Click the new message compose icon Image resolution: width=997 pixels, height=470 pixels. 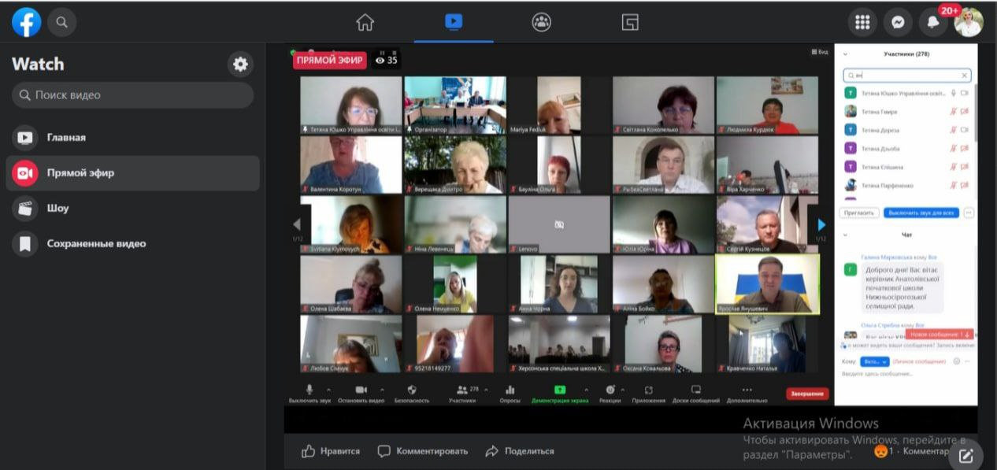[x=966, y=454]
